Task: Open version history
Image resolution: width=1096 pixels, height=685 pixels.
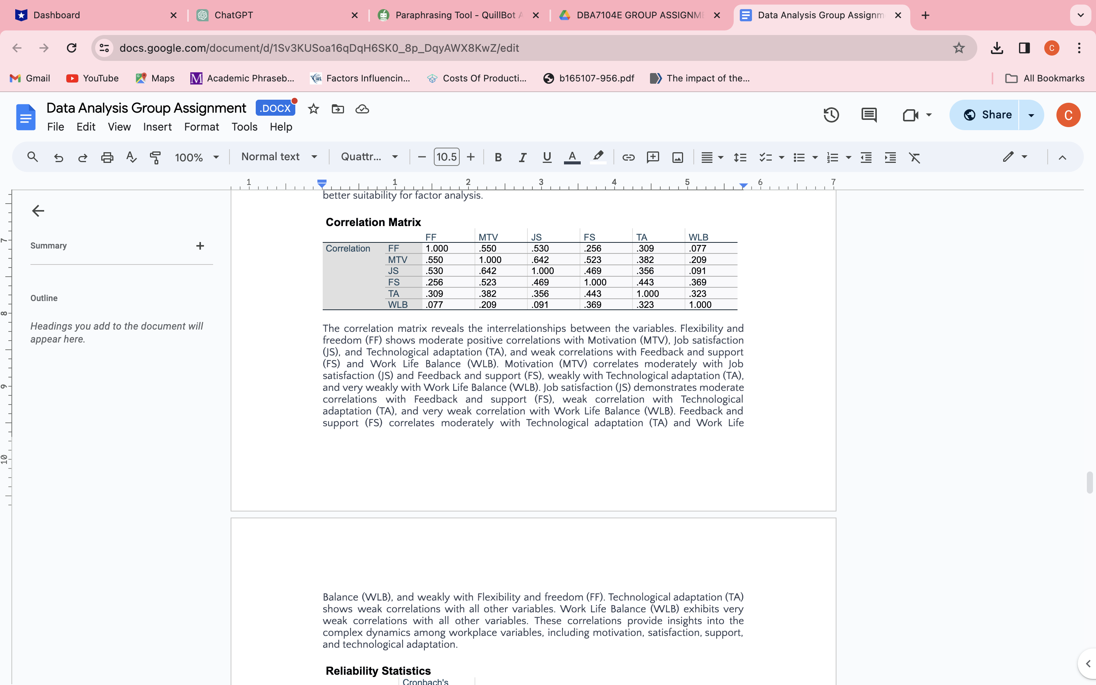Action: click(831, 115)
